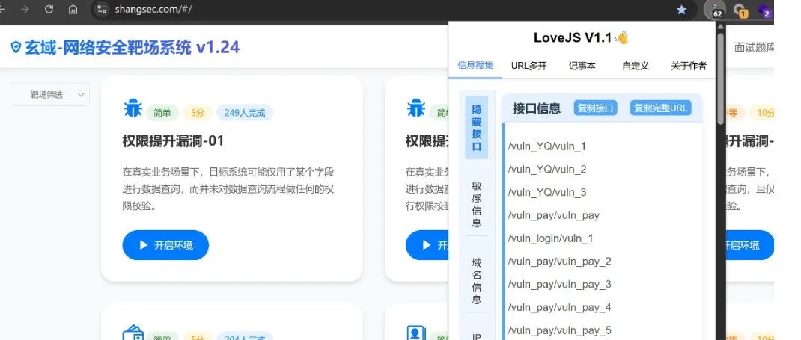Screen dimensions: 801x340
Task: Click 简单 tag on 权限提升漏洞-01 card
Action: tap(162, 113)
